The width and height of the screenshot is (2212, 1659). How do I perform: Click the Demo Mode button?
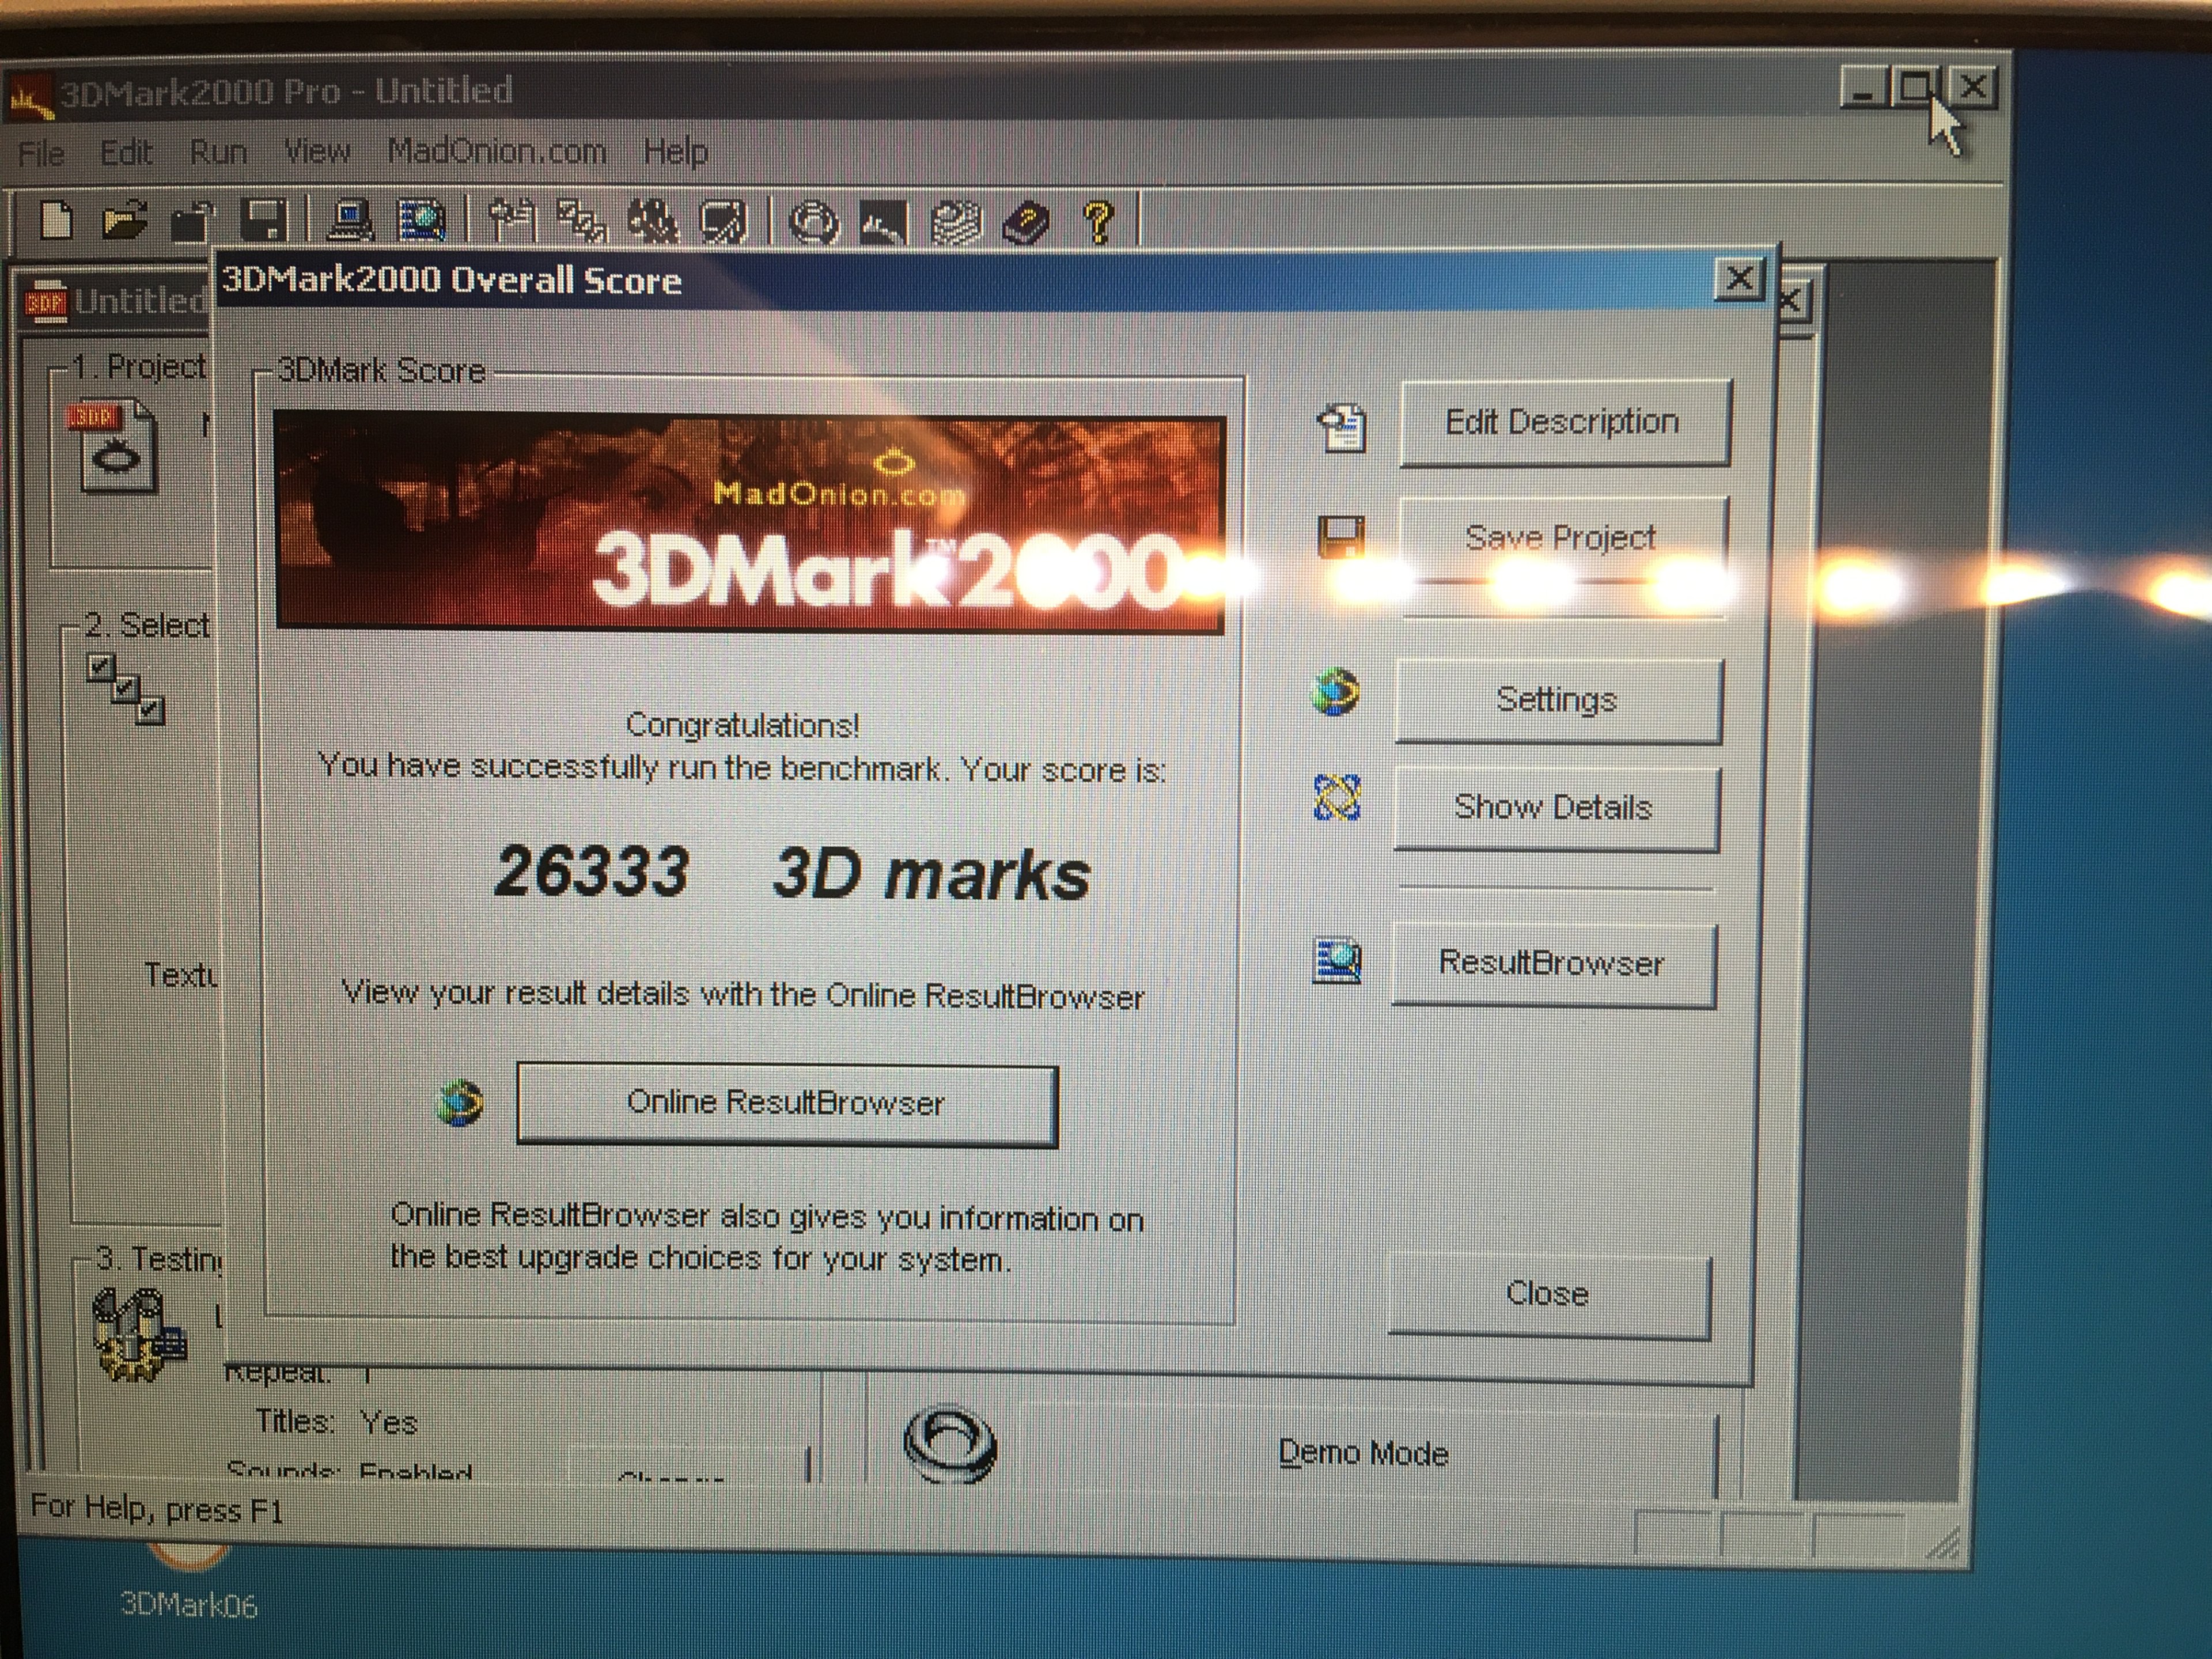(x=1363, y=1452)
